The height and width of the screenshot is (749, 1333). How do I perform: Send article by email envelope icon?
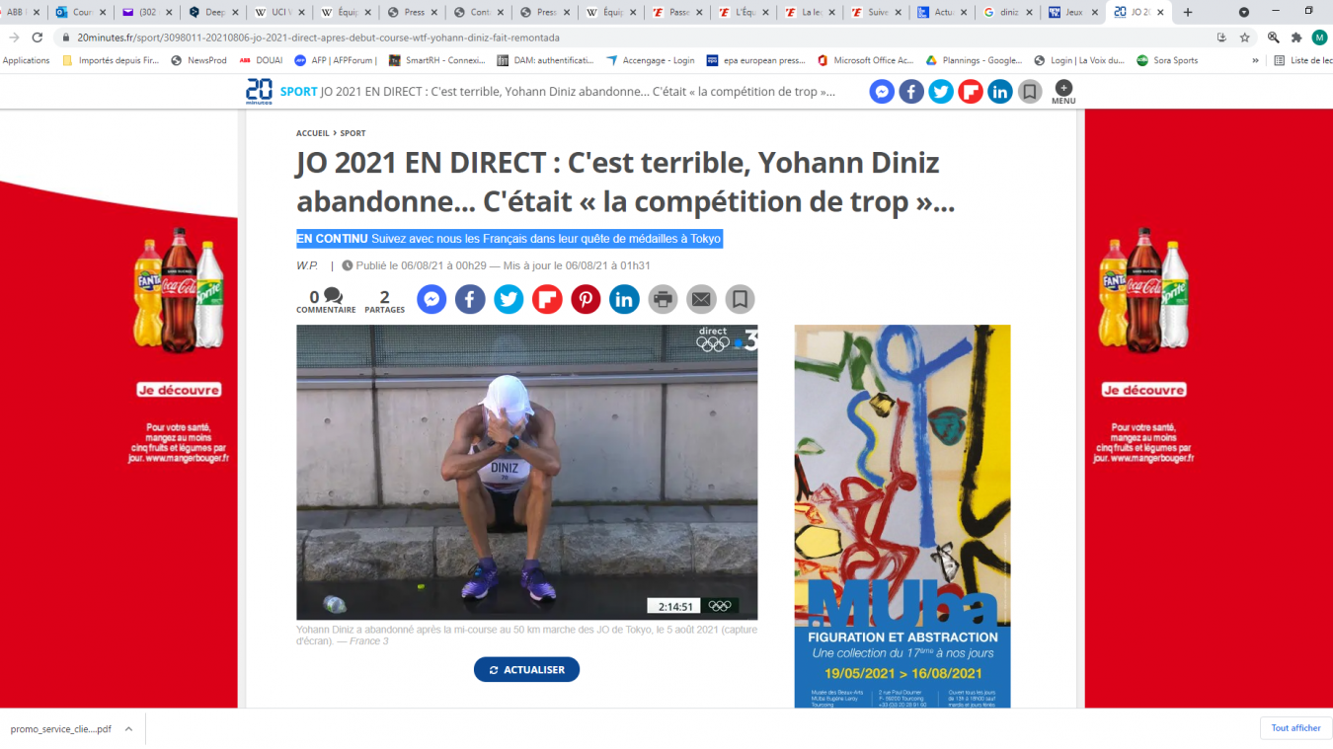click(701, 299)
